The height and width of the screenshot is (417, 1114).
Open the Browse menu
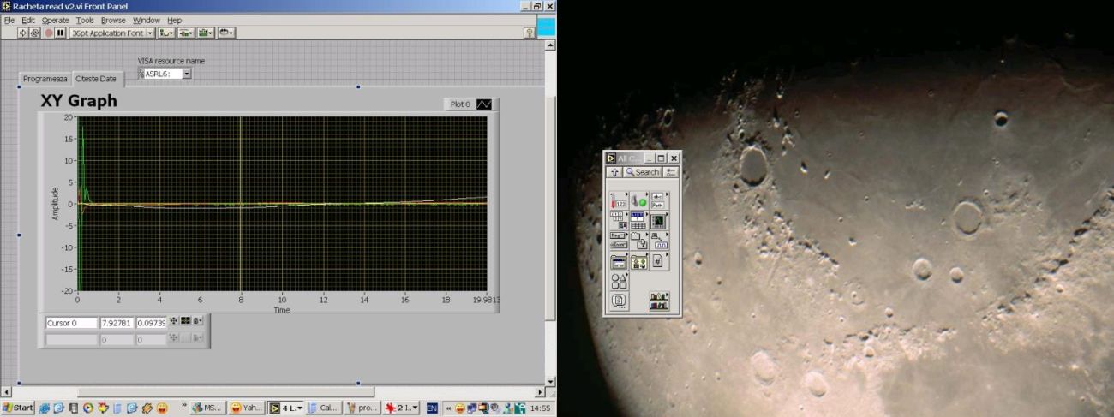pos(113,20)
